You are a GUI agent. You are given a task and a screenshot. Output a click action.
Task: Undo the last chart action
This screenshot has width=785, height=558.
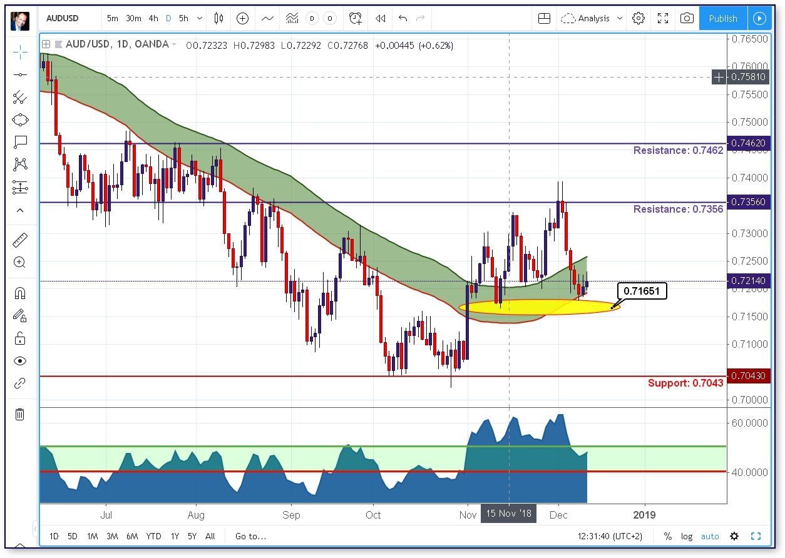click(403, 18)
